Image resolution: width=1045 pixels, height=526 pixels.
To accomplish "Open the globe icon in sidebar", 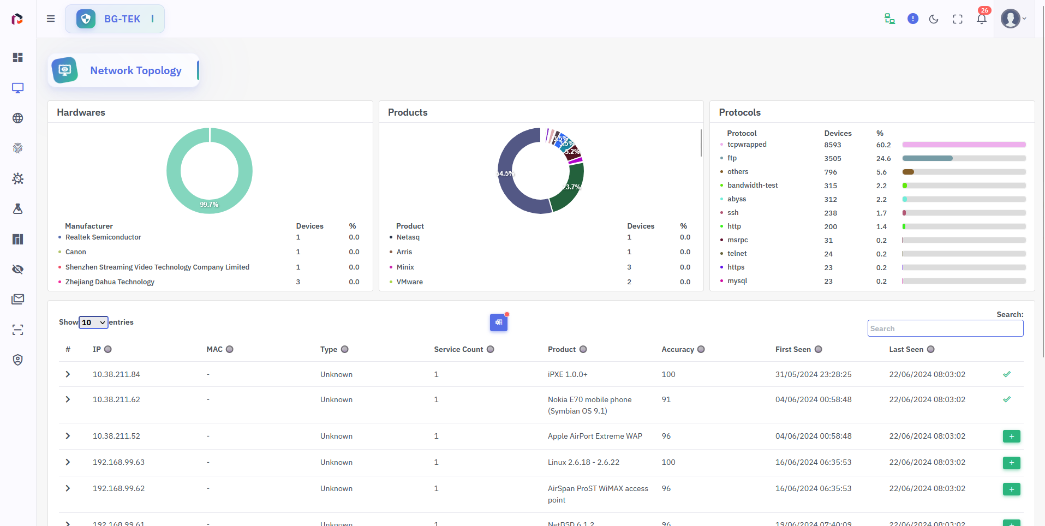I will tap(18, 118).
